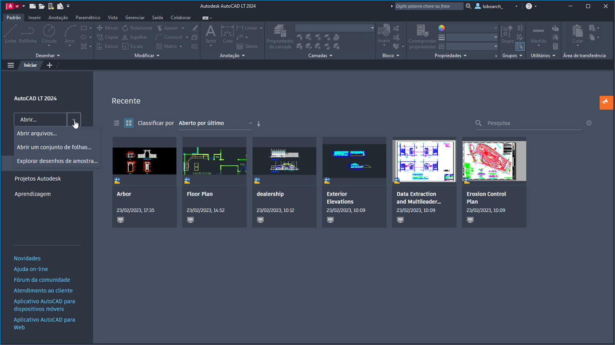The height and width of the screenshot is (345, 615).
Task: Open the Ajuda on-line link
Action: (31, 269)
